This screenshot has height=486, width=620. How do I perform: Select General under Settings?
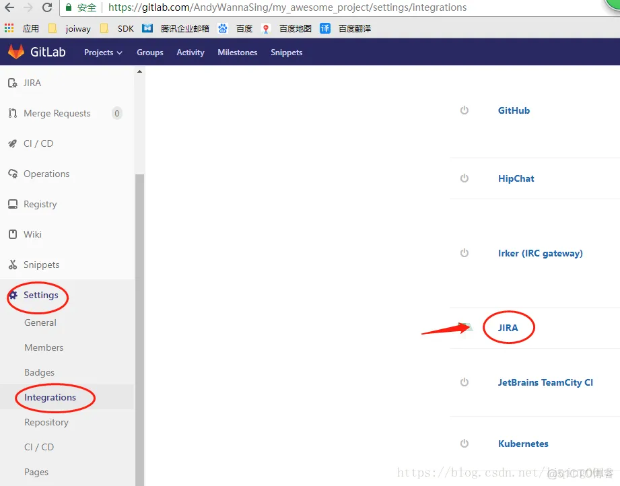[x=40, y=322]
